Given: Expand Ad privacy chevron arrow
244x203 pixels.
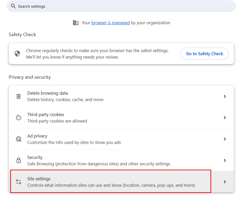Looking at the screenshot, I should [x=225, y=139].
